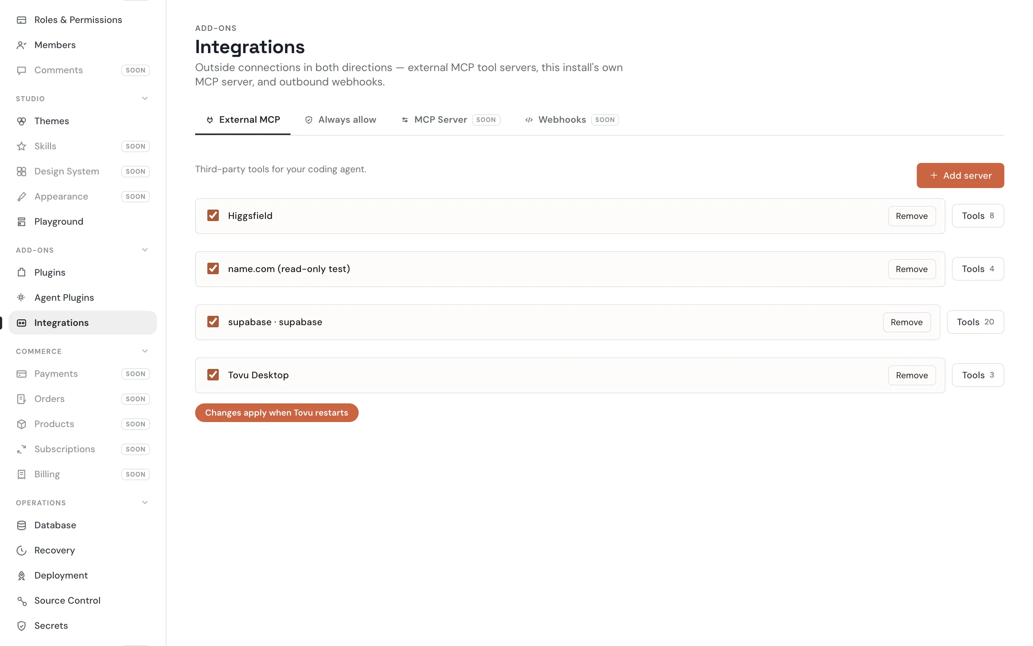Uncheck the Higgsfield server checkbox

(x=213, y=215)
